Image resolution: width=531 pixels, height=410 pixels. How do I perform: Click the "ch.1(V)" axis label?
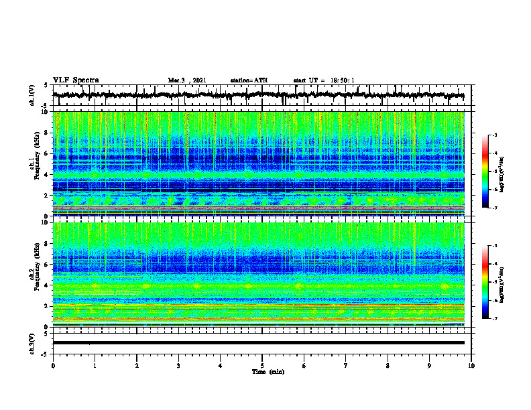click(32, 95)
